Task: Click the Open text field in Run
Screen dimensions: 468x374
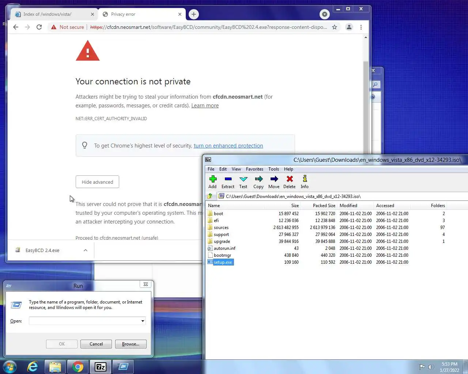Action: [84, 321]
